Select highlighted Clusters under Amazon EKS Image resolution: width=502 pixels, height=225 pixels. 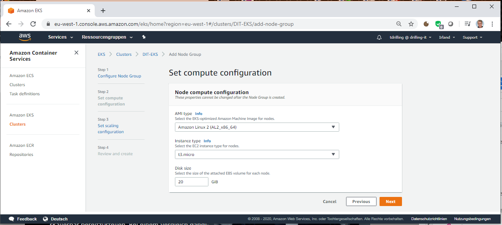coord(17,124)
